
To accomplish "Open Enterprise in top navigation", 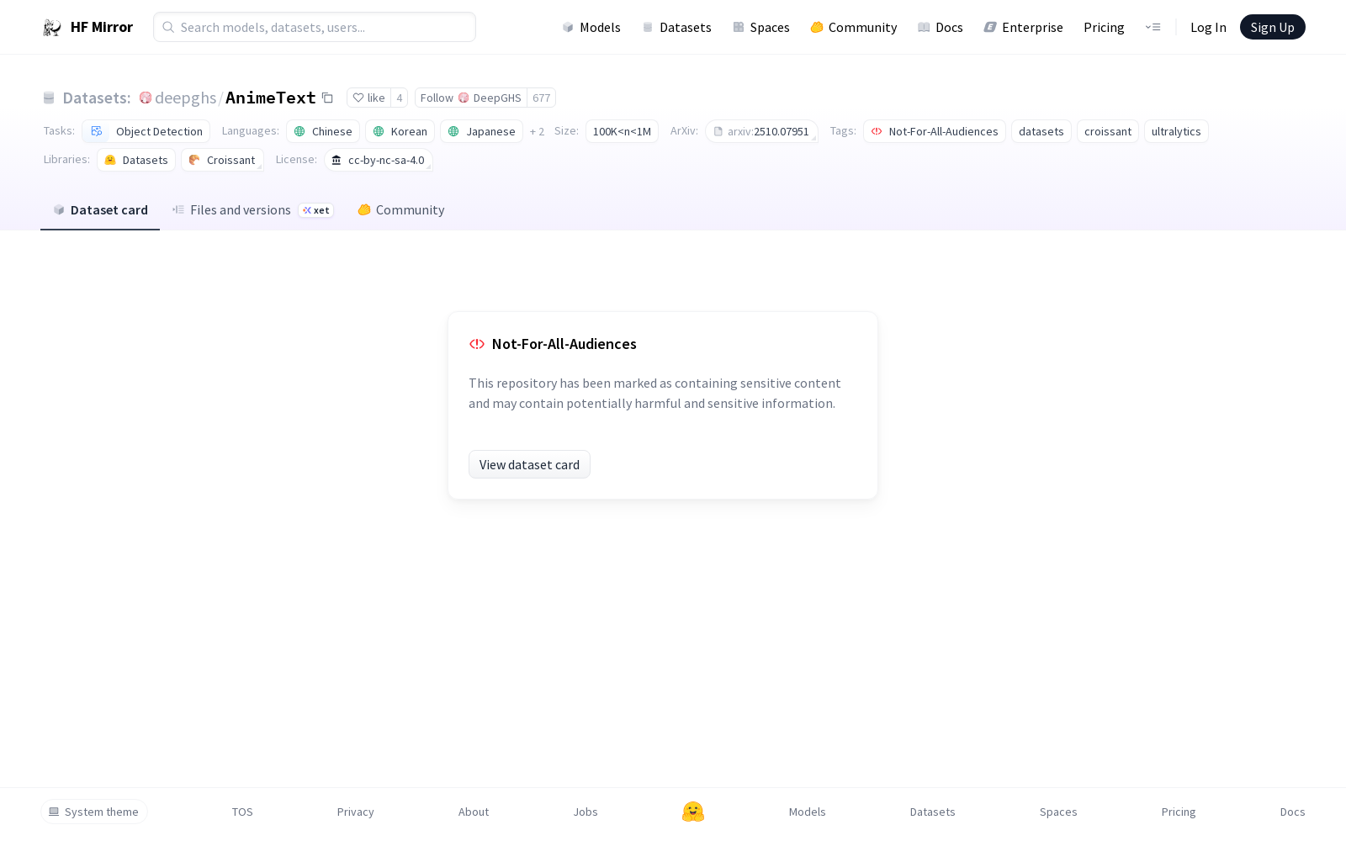I will click(x=1023, y=28).
